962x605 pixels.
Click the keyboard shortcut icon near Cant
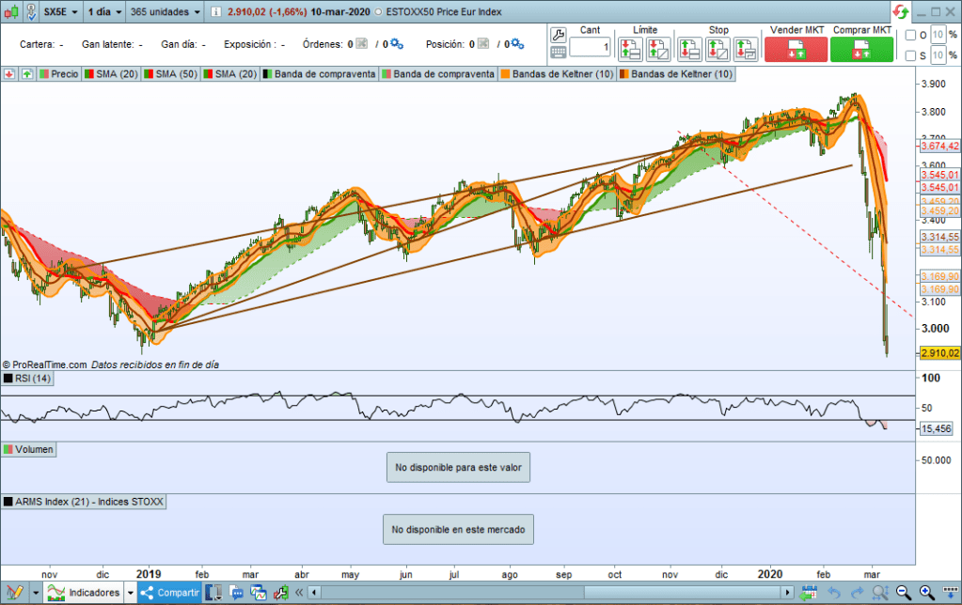558,53
